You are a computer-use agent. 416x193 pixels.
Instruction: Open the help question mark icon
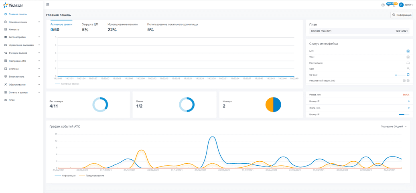[383, 5]
